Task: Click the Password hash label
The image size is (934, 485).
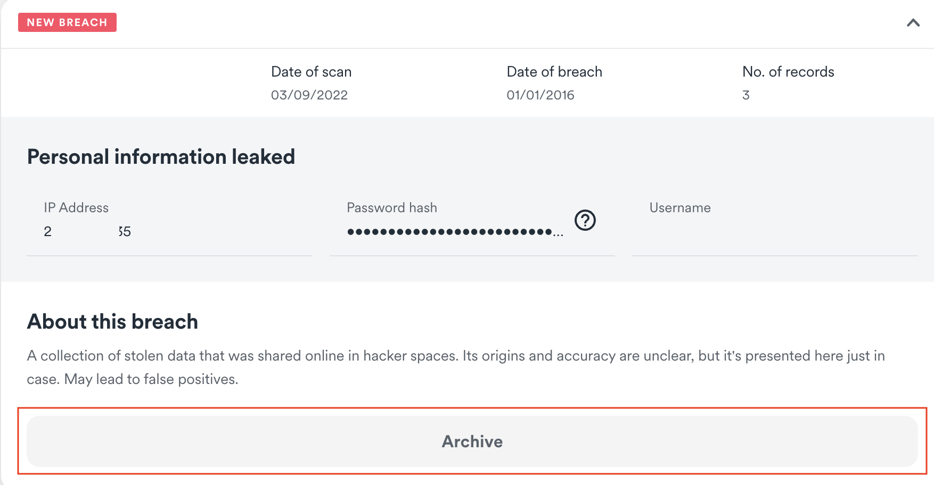Action: click(391, 208)
